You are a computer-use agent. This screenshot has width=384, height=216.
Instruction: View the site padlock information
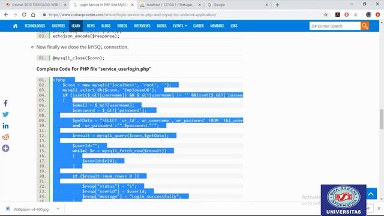tap(44, 14)
